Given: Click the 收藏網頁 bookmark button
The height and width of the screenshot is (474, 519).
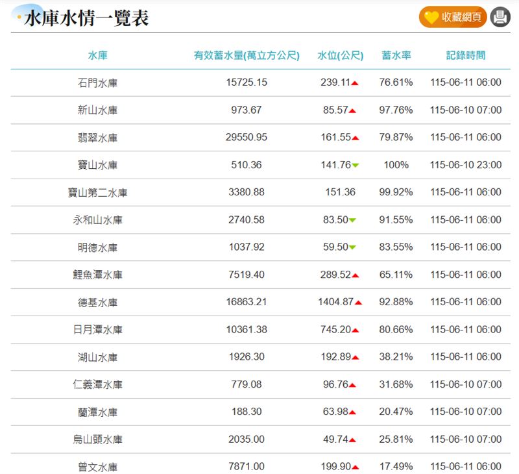Looking at the screenshot, I should click(452, 17).
